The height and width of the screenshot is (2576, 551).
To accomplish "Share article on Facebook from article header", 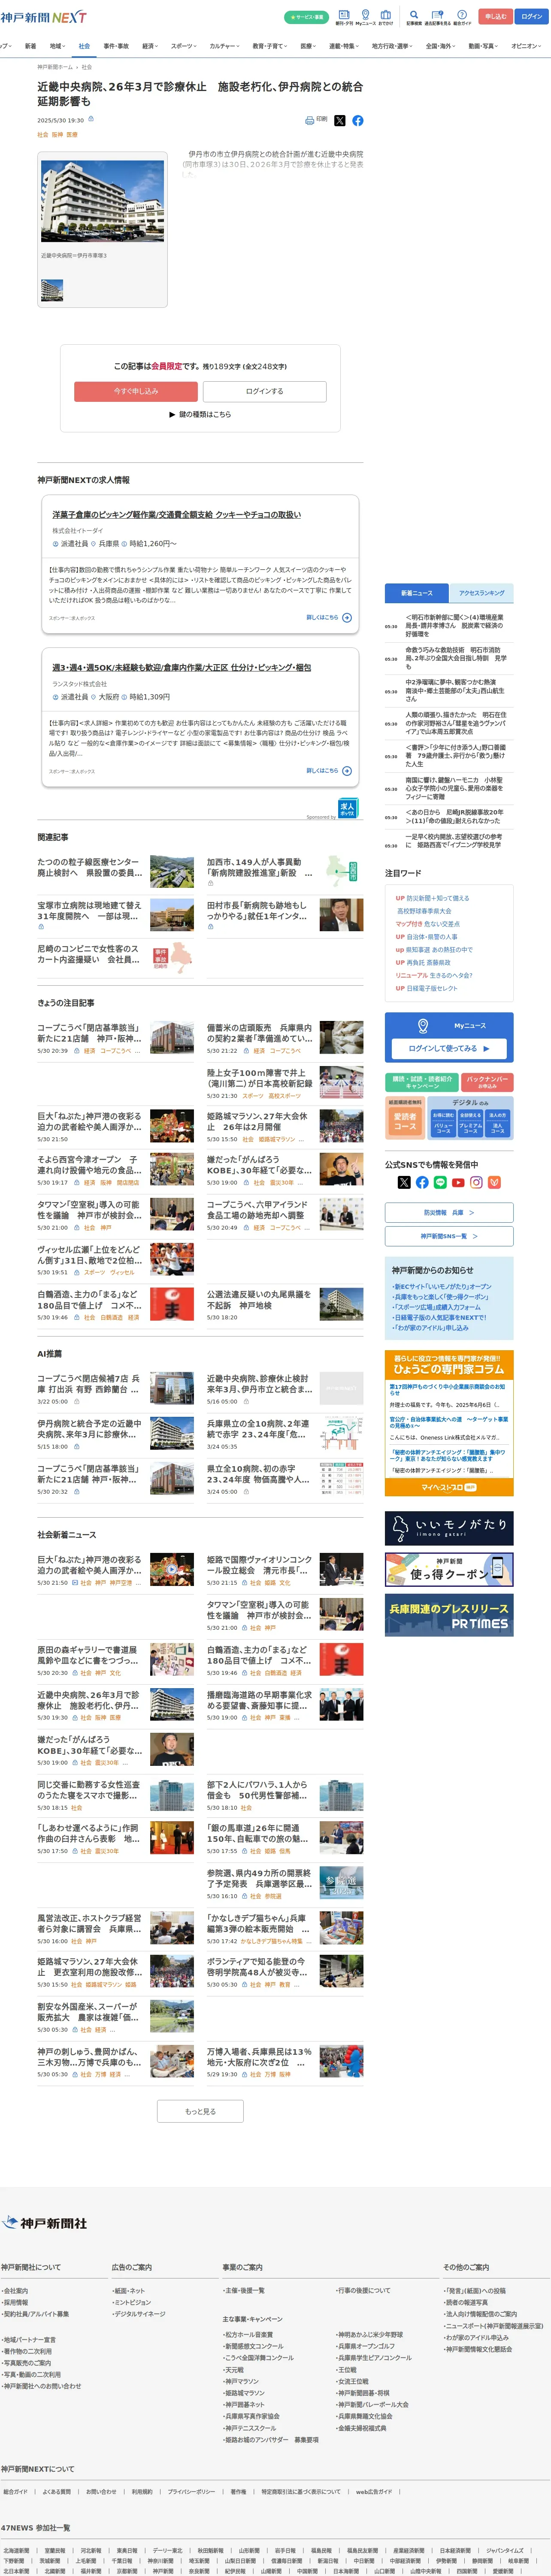I will point(358,120).
